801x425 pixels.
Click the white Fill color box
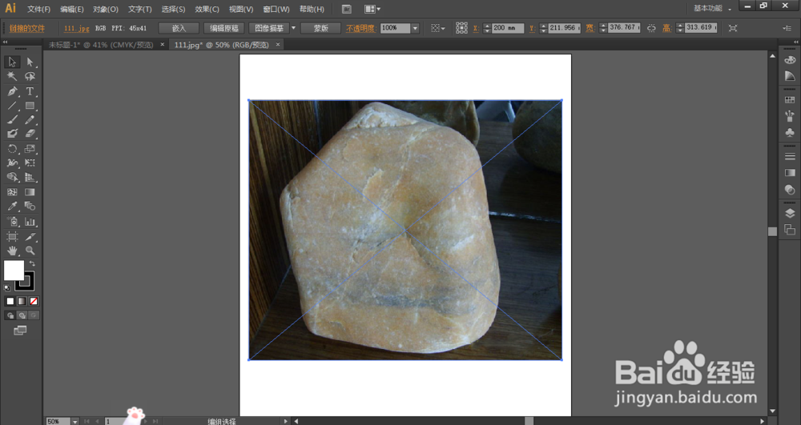coord(14,271)
